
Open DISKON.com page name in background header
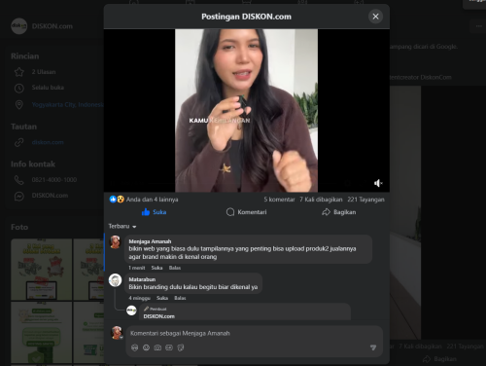52,26
